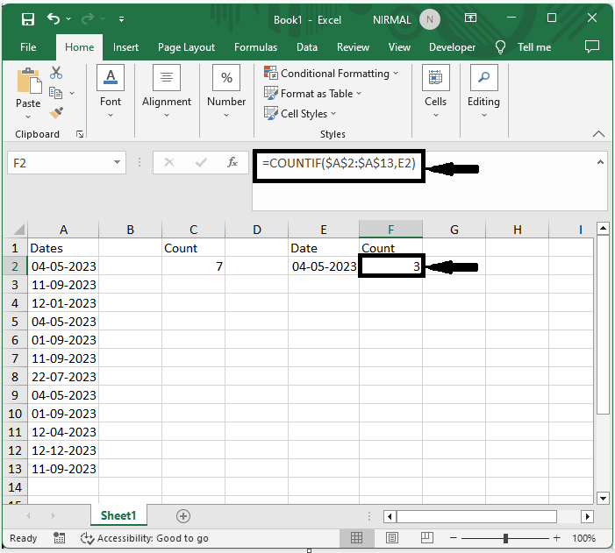This screenshot has width=615, height=553.
Task: Switch to the View tab
Action: coord(399,47)
